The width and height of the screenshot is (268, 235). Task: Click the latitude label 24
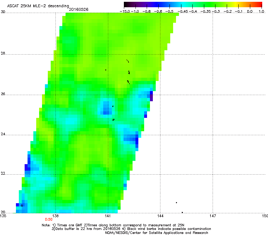point(3,134)
